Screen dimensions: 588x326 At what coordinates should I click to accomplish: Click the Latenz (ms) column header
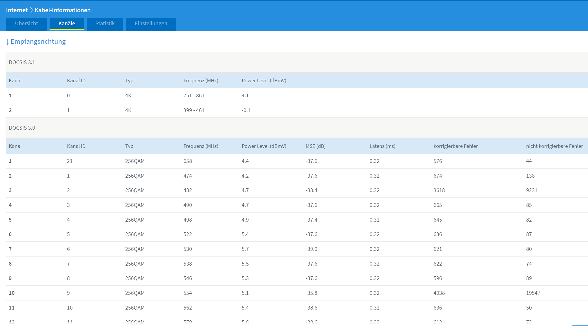coord(382,146)
